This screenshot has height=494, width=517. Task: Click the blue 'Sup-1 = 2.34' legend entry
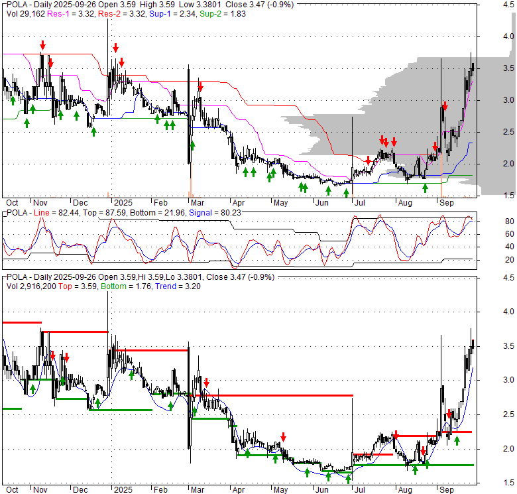point(172,14)
